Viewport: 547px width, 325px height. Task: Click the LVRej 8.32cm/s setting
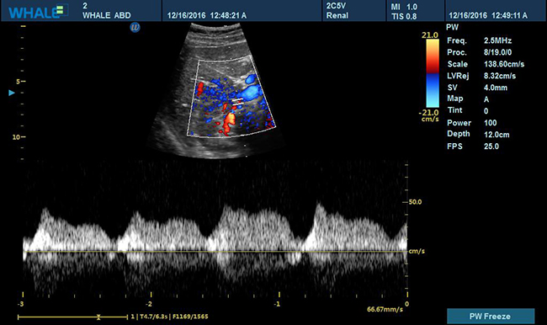pos(481,76)
